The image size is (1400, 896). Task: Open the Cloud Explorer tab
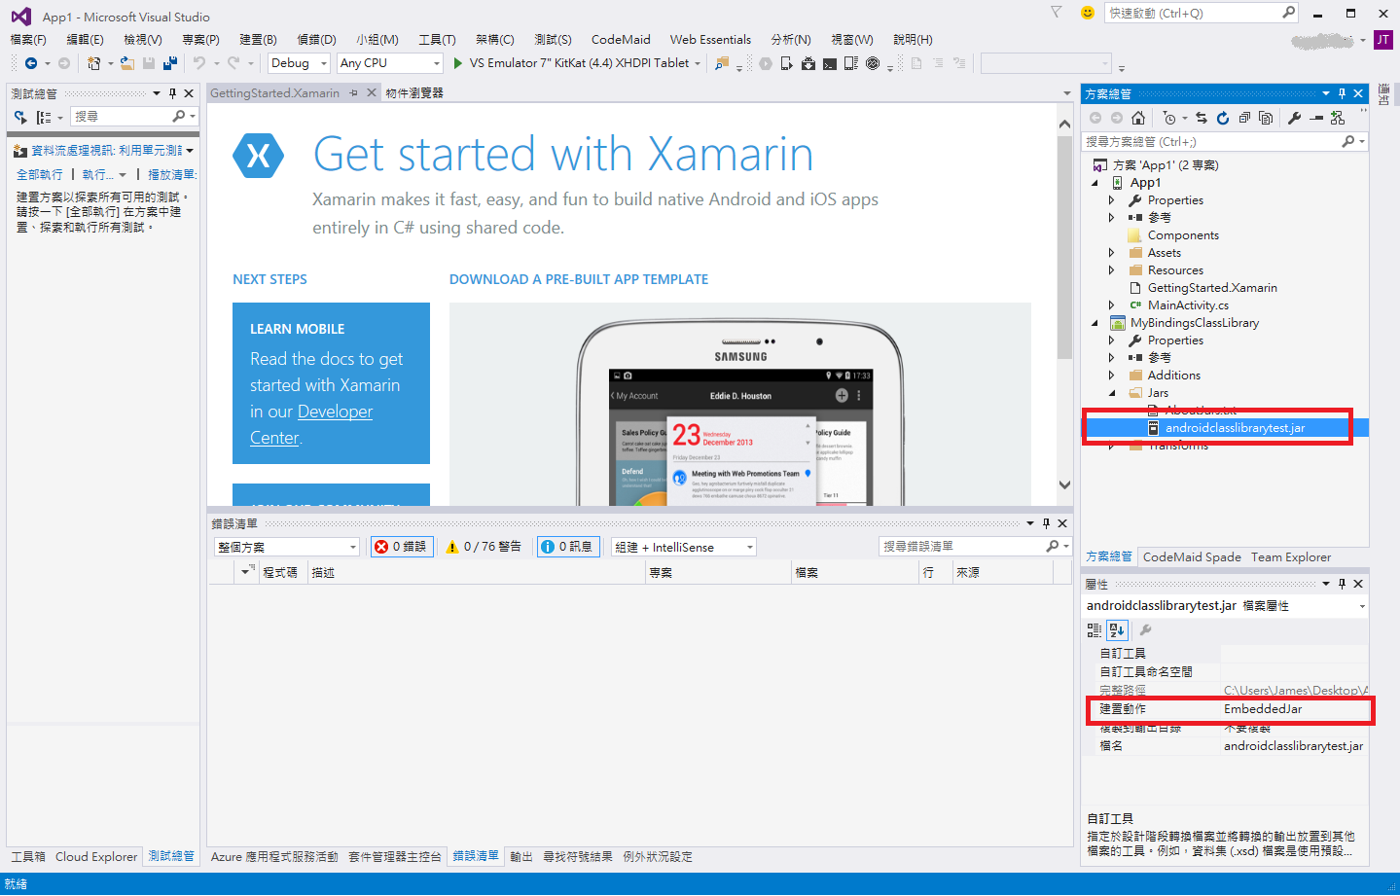pos(96,857)
